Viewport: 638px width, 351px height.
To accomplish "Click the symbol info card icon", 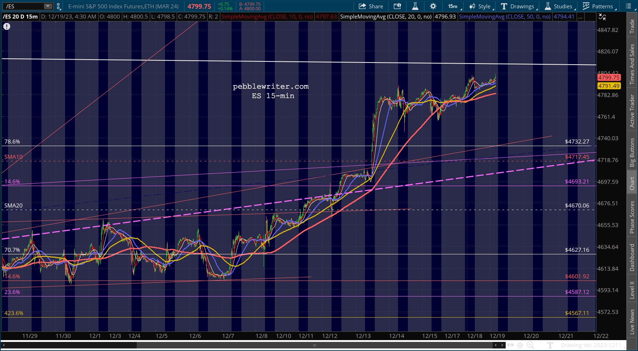I will [x=397, y=6].
